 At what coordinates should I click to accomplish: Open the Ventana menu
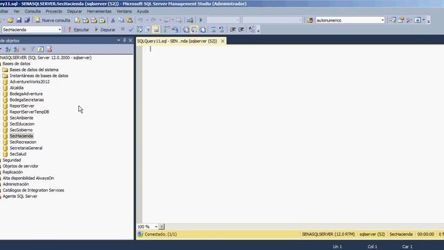[x=124, y=11]
